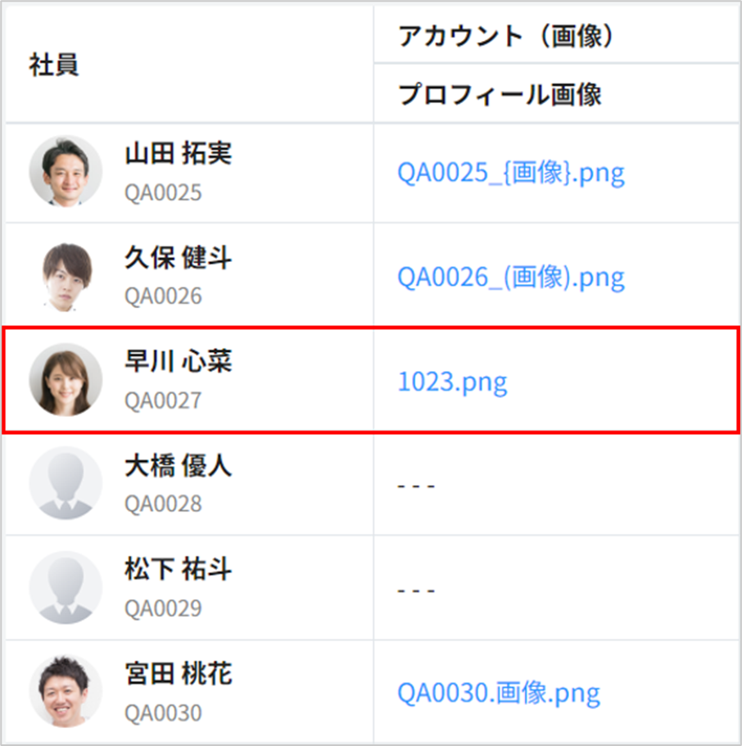Open the QA0030.画像.png file link
This screenshot has height=746, width=742.
[498, 694]
